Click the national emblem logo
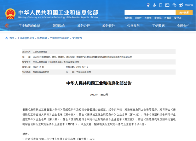 click(x=10, y=14)
